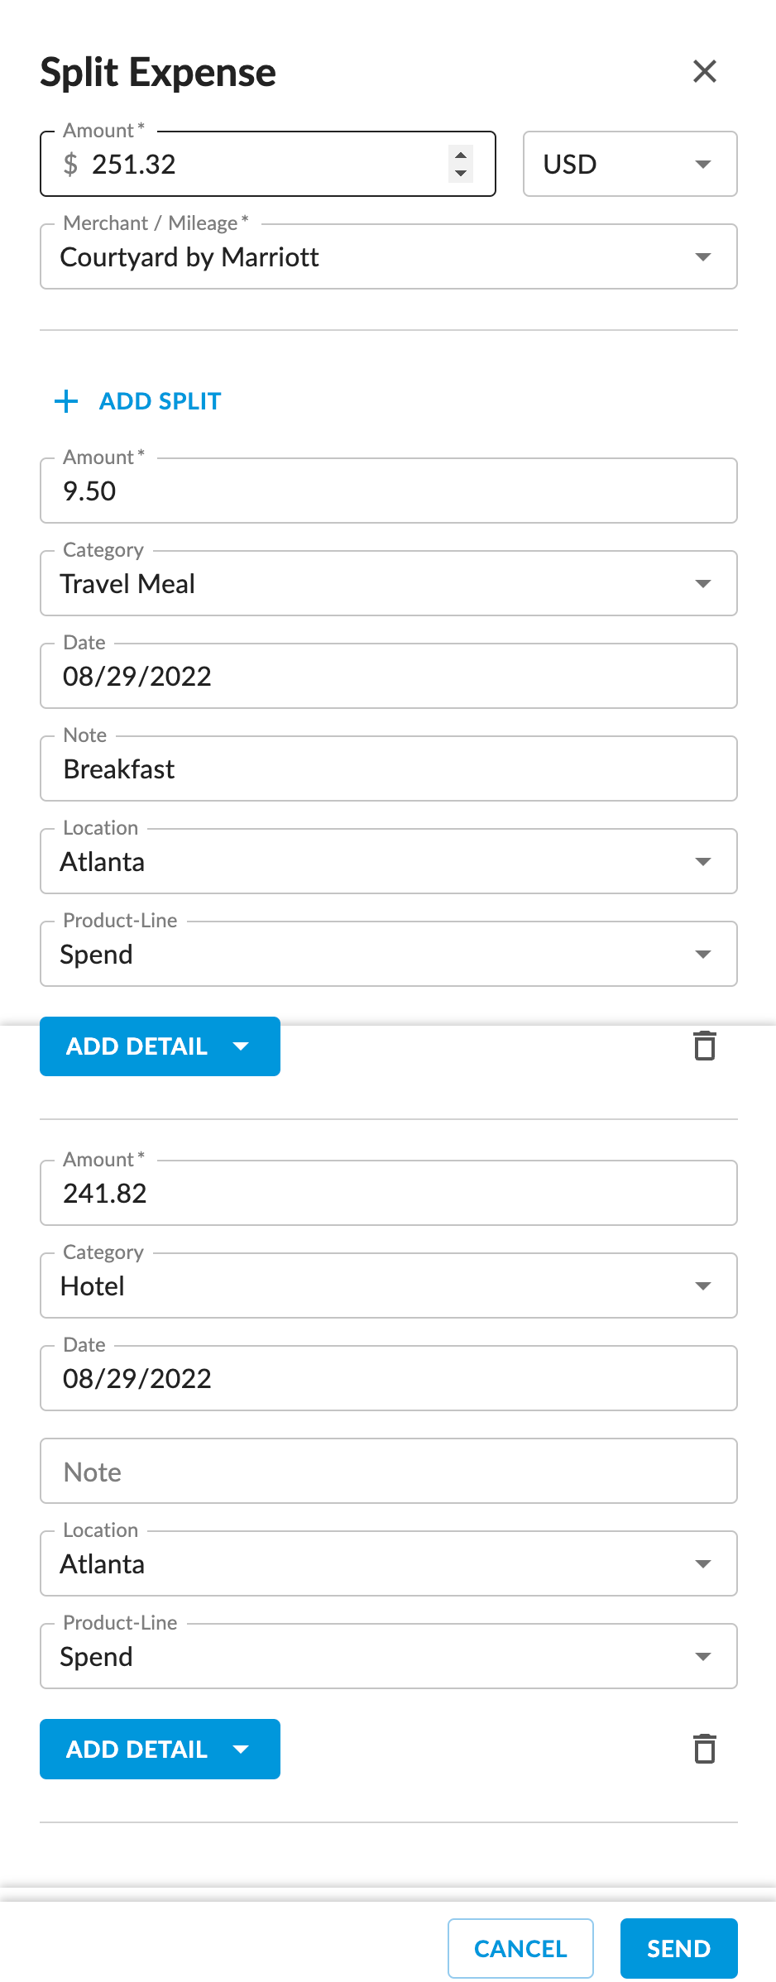Expand the Atlanta location dropdown for the breakfast split
Viewport: 776px width, 1982px height.
point(702,861)
